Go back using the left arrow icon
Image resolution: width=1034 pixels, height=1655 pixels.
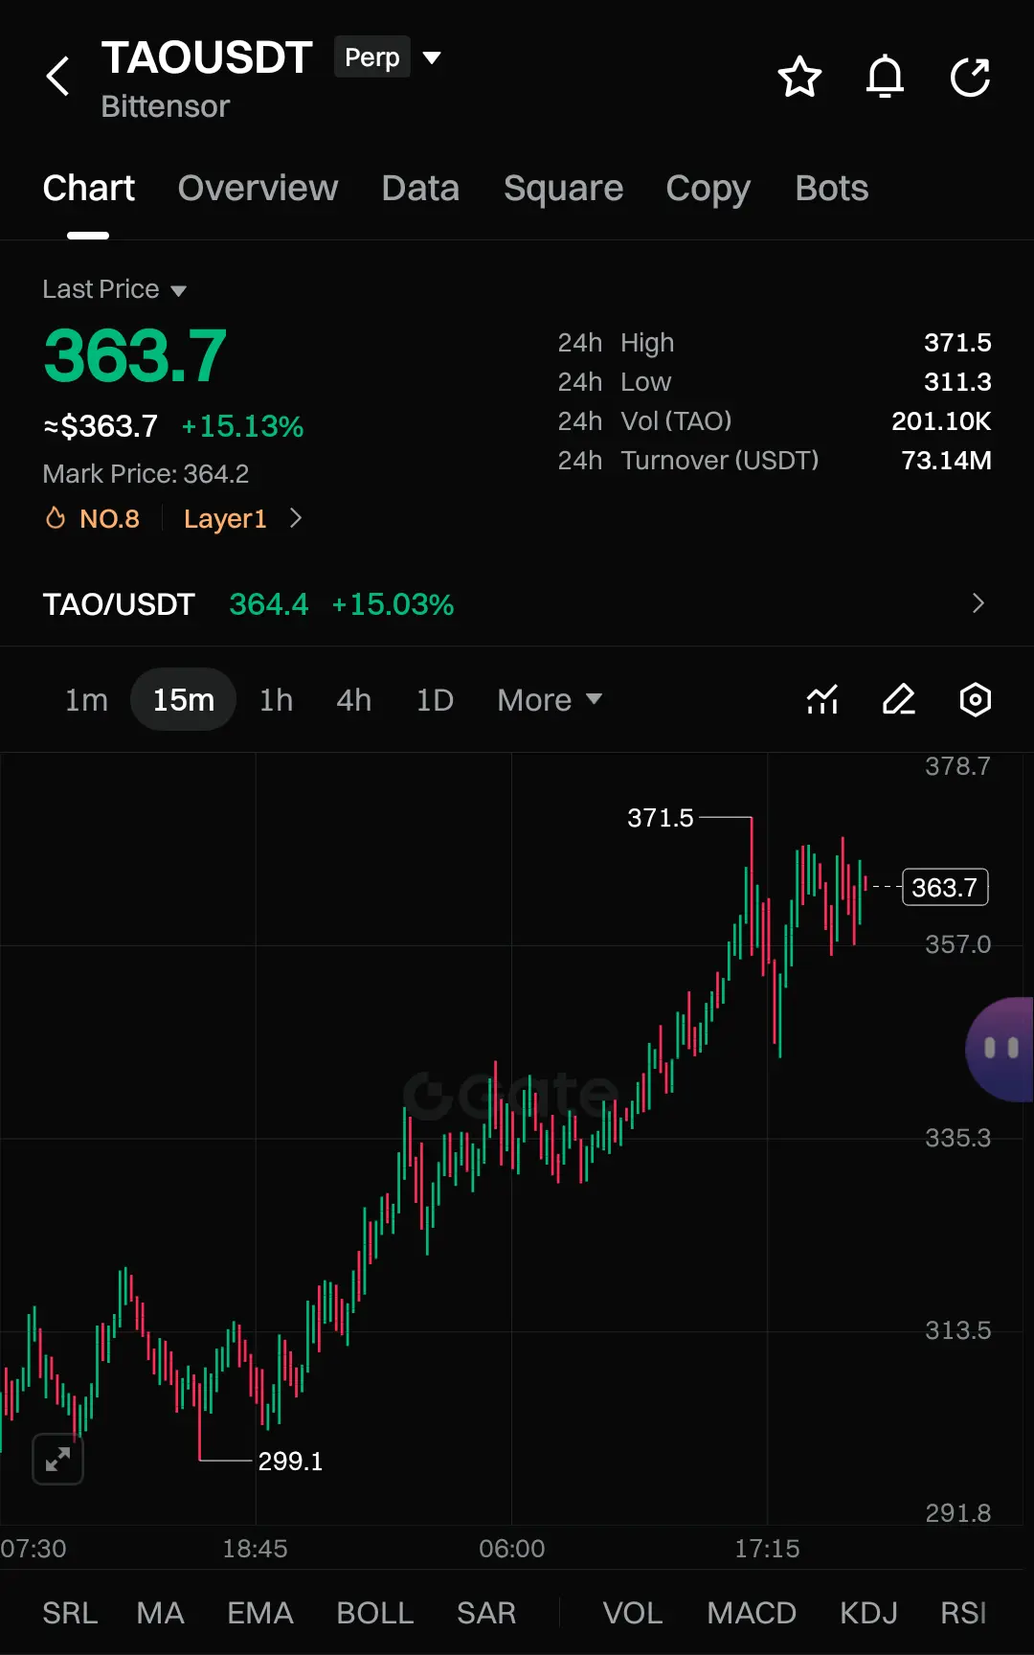pyautogui.click(x=58, y=77)
